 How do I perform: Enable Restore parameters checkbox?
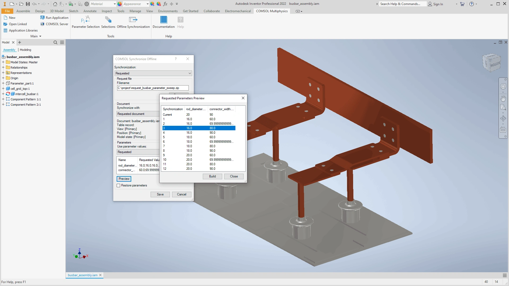pos(119,186)
